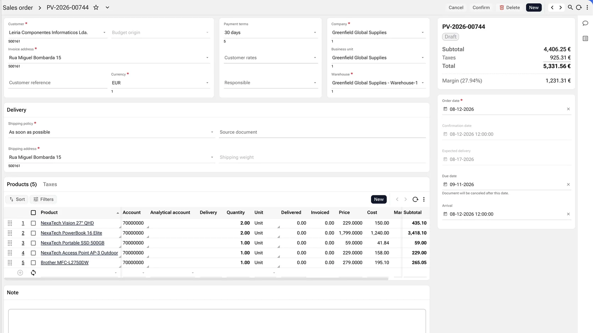This screenshot has height=333, width=593.
Task: Open the top-right more options menu
Action: [587, 7]
